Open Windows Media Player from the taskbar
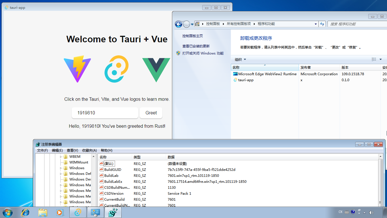Screen dimensions: 387x218 (60, 212)
